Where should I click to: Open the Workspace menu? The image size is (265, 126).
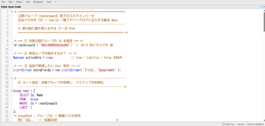38,2
